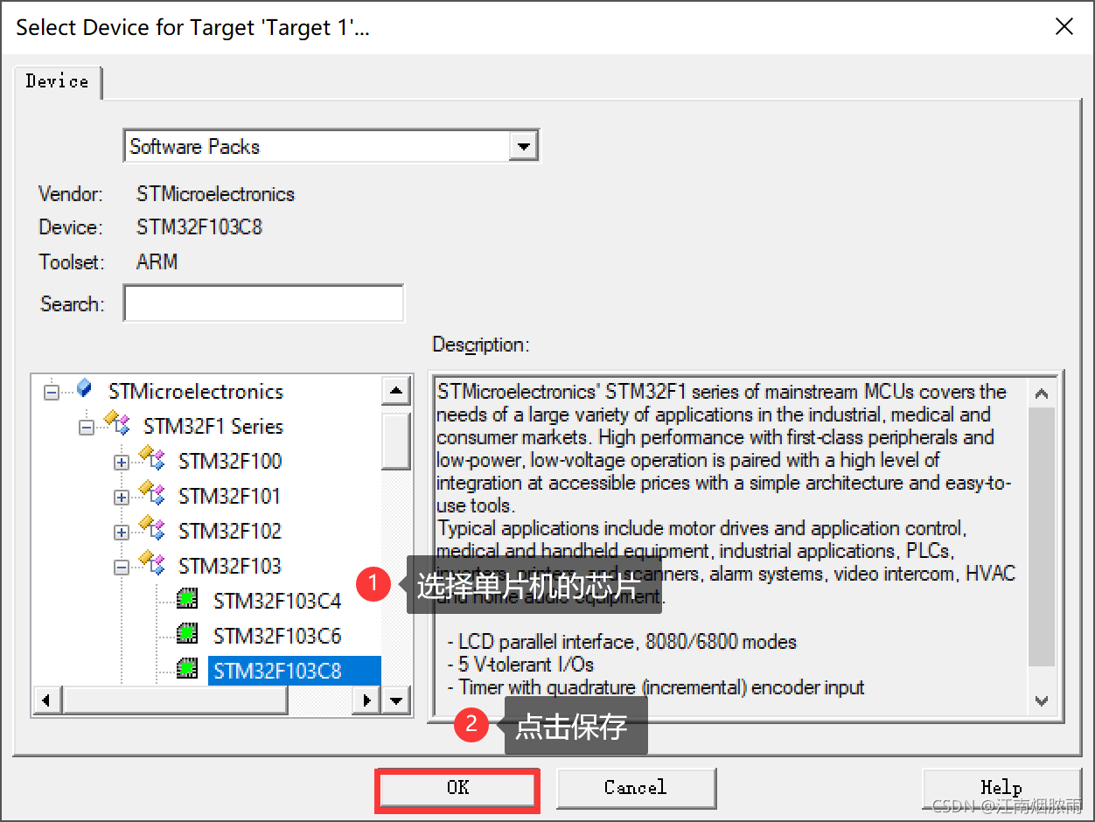Click the Device value STM32F103C8

tap(199, 227)
